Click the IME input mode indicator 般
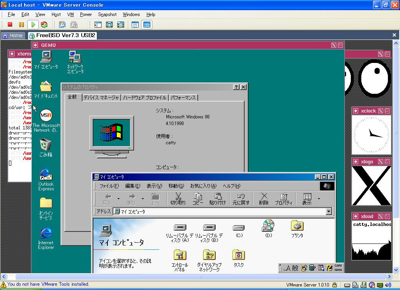The height and width of the screenshot is (290, 400). (295, 268)
